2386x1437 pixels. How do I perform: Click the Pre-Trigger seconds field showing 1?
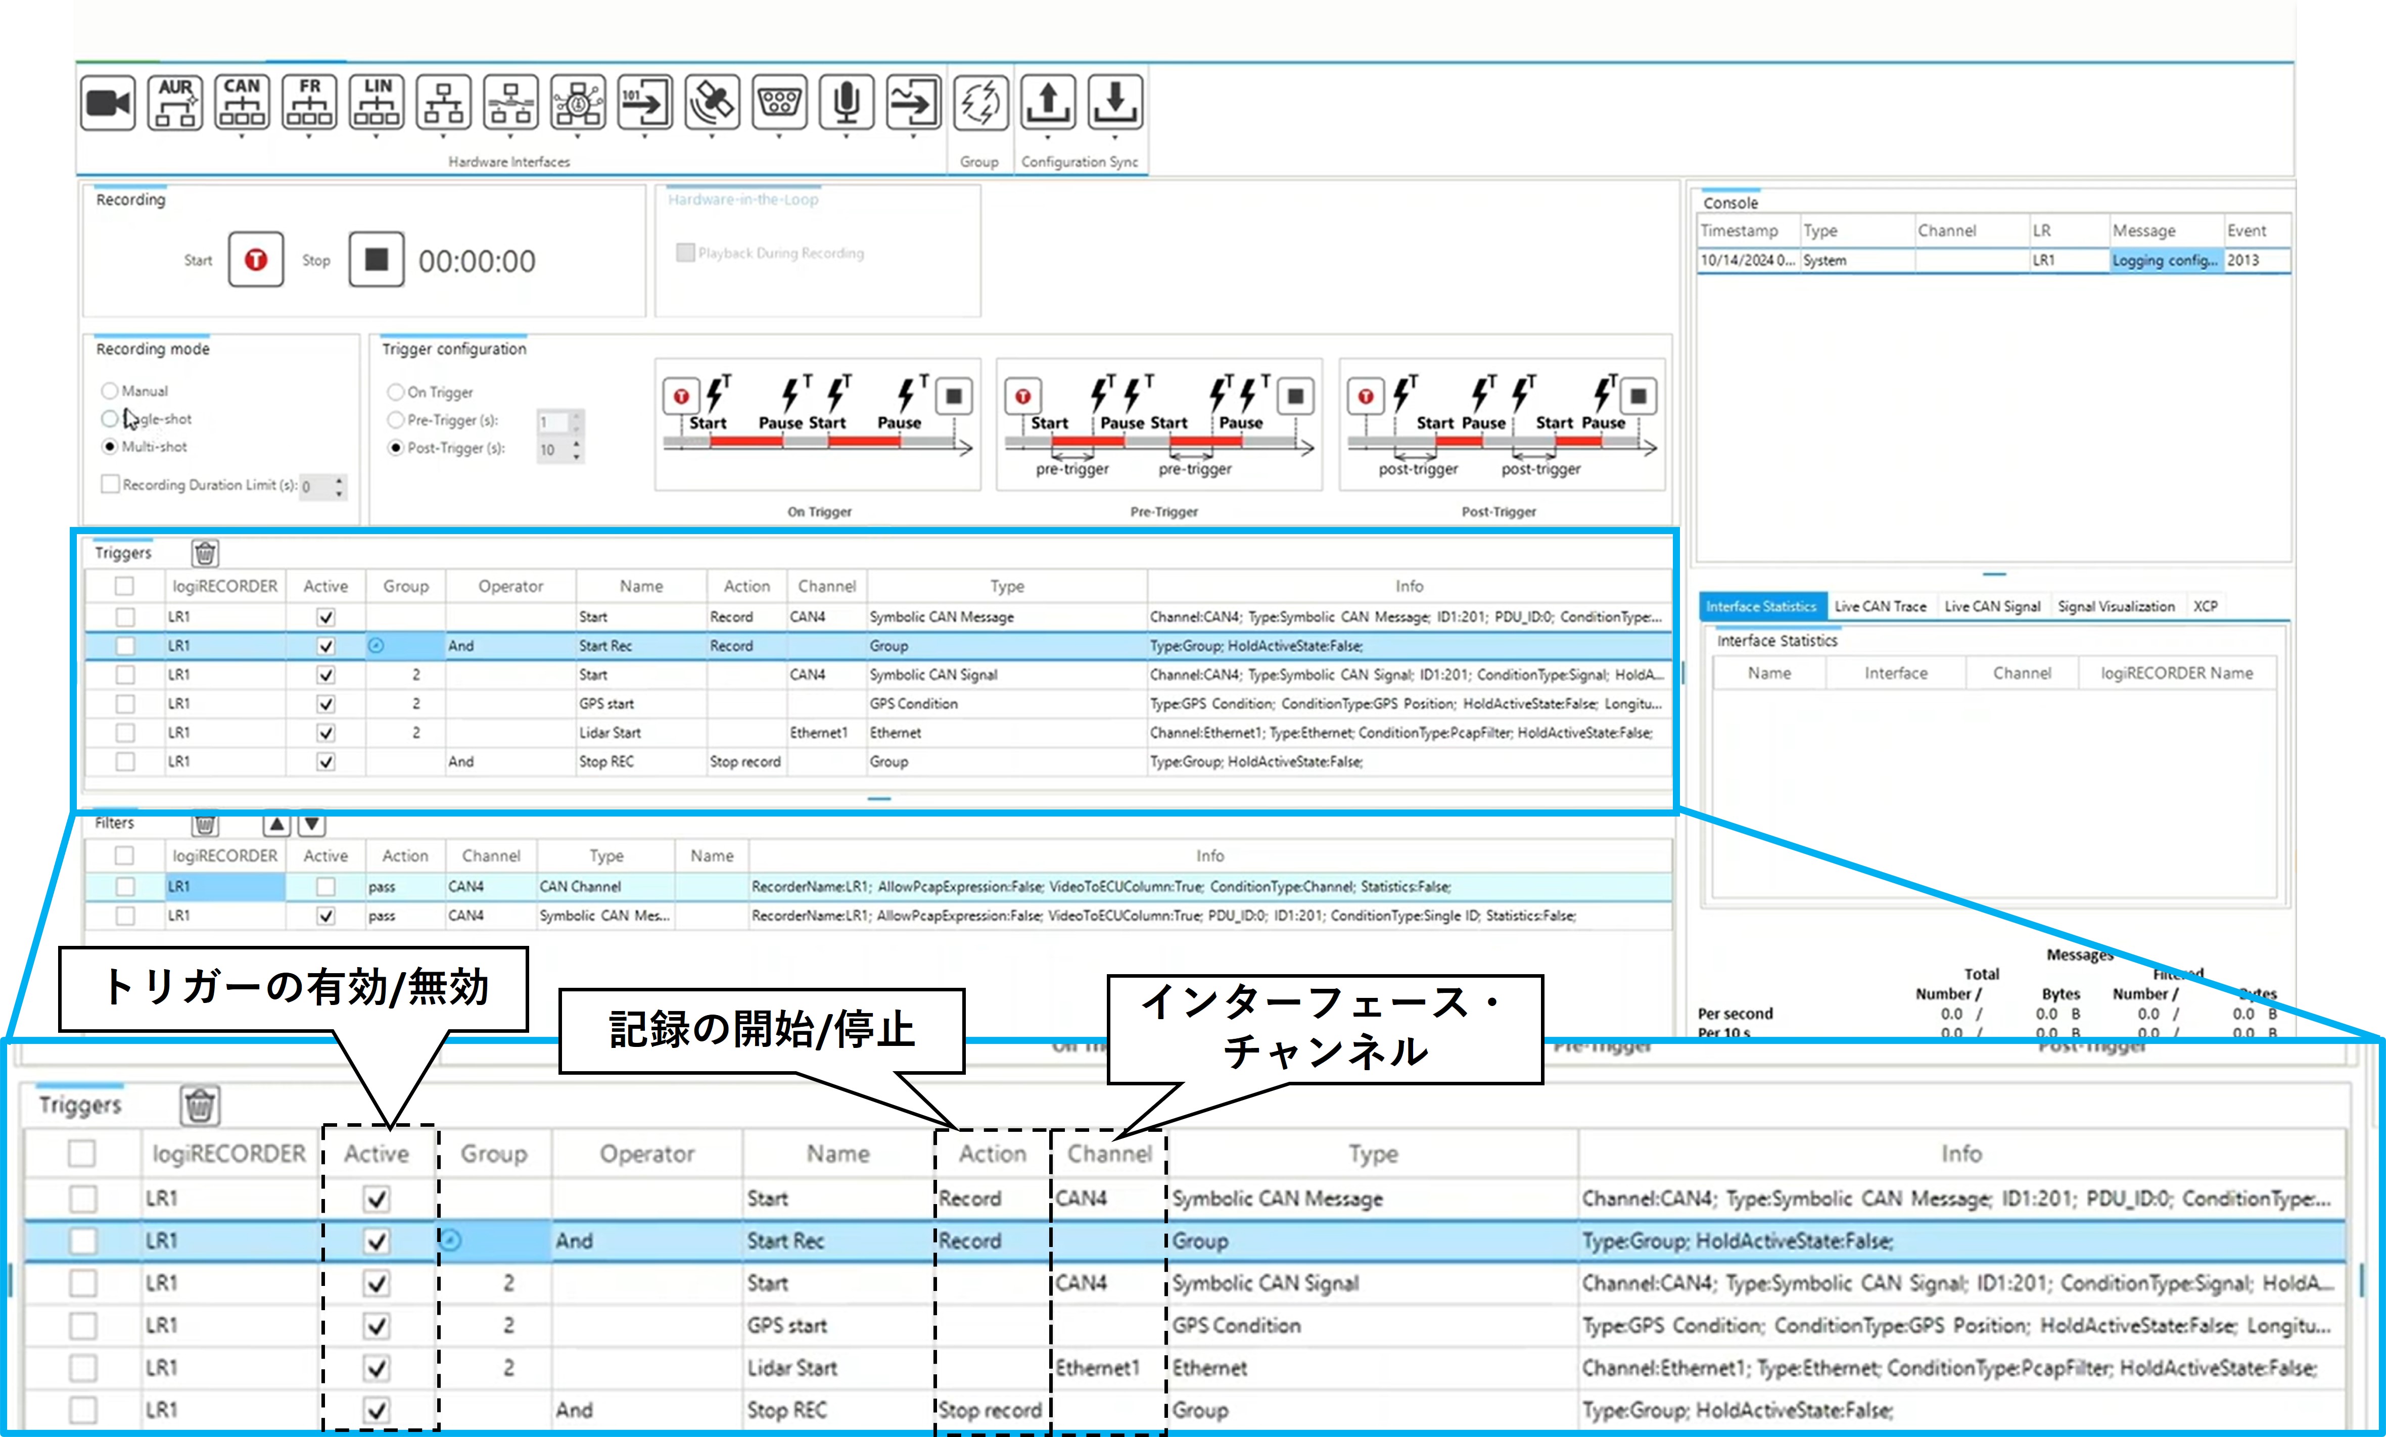pos(553,422)
